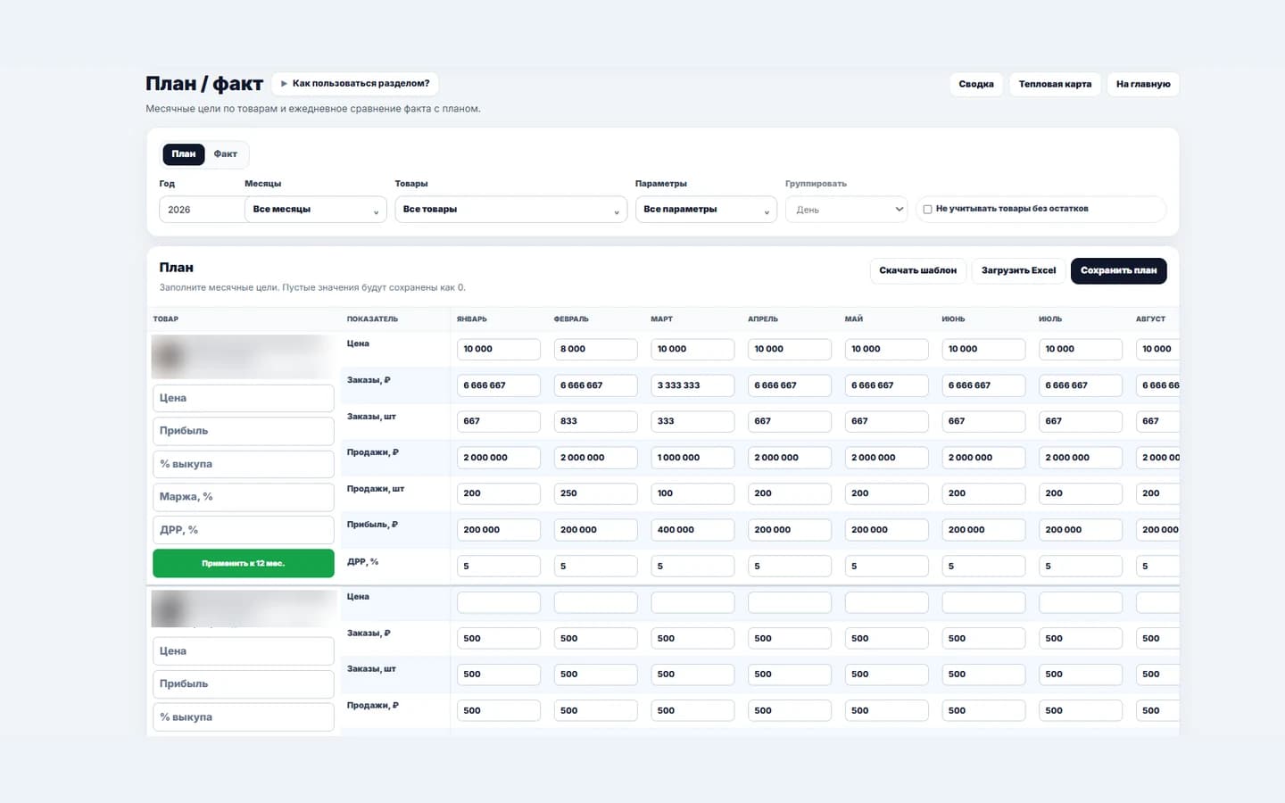This screenshot has width=1285, height=803.
Task: Click February Цена cell with 8 000
Action: 595,349
